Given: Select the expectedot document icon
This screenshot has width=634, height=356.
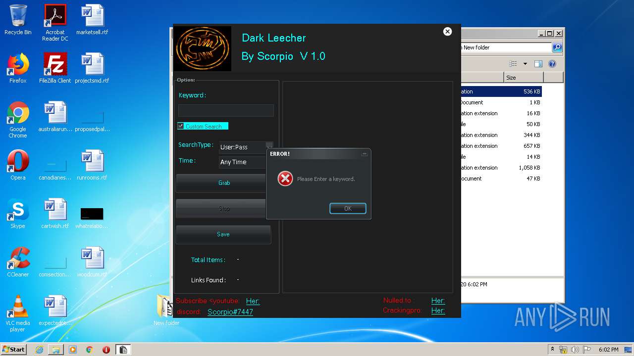Looking at the screenshot, I should pos(55,311).
